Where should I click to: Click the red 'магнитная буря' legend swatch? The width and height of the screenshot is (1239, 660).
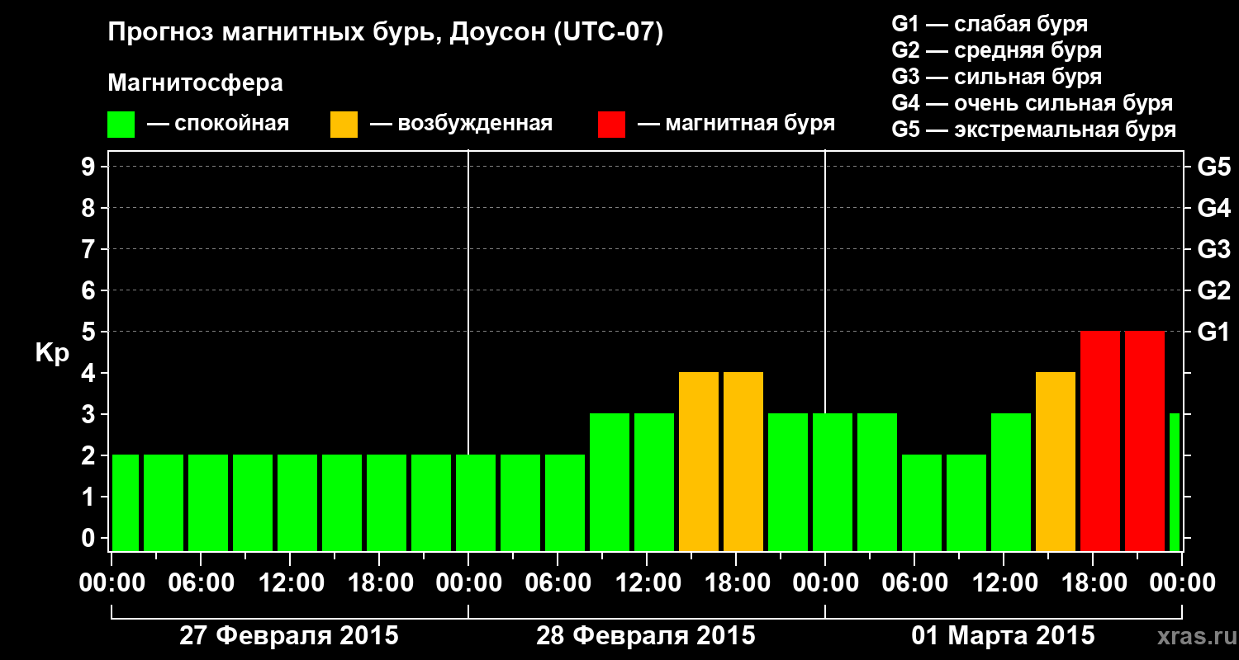(611, 125)
